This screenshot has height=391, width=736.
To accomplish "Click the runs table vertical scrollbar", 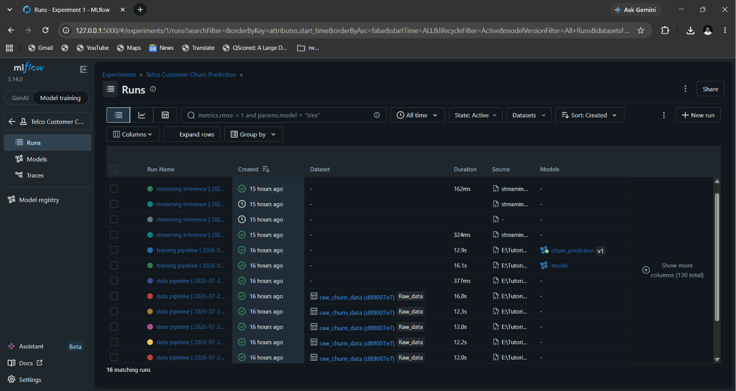I will point(717,257).
